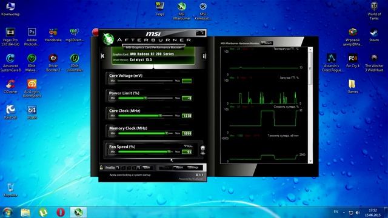This screenshot has width=388, height=218.
Task: Click the Memory Clock value field
Action: (x=187, y=133)
